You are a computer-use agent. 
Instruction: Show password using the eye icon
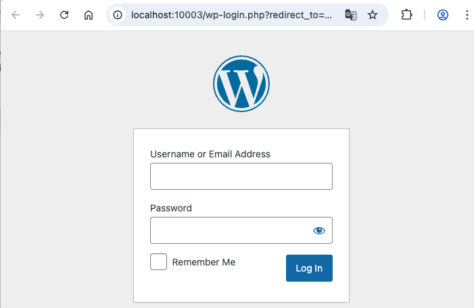point(319,231)
